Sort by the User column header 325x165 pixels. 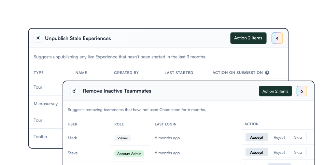73,124
